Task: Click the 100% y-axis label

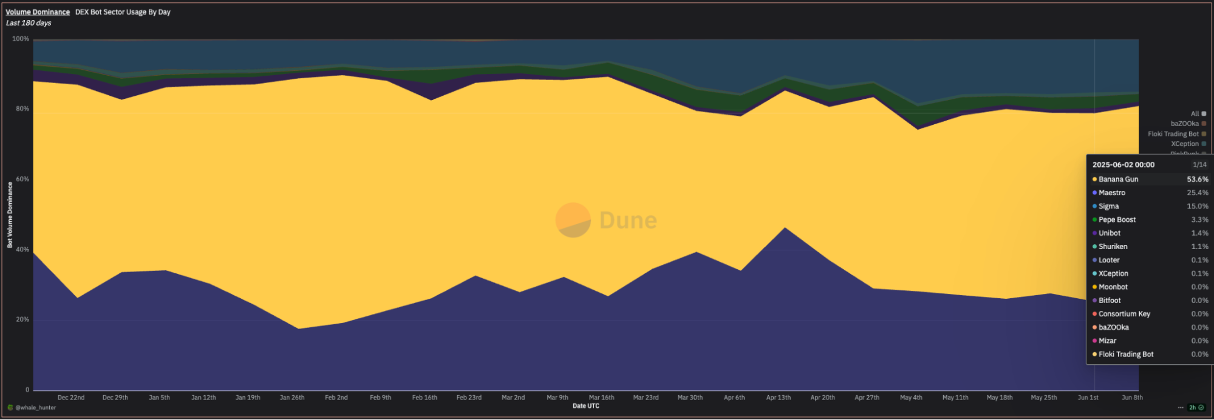Action: (21, 39)
